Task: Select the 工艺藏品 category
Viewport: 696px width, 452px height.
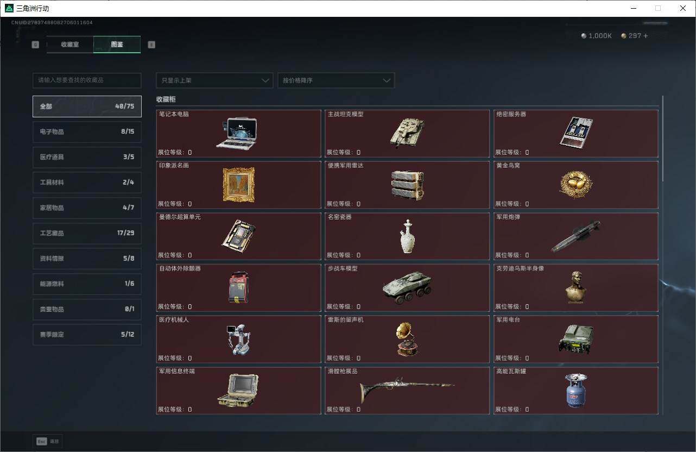Action: [87, 233]
